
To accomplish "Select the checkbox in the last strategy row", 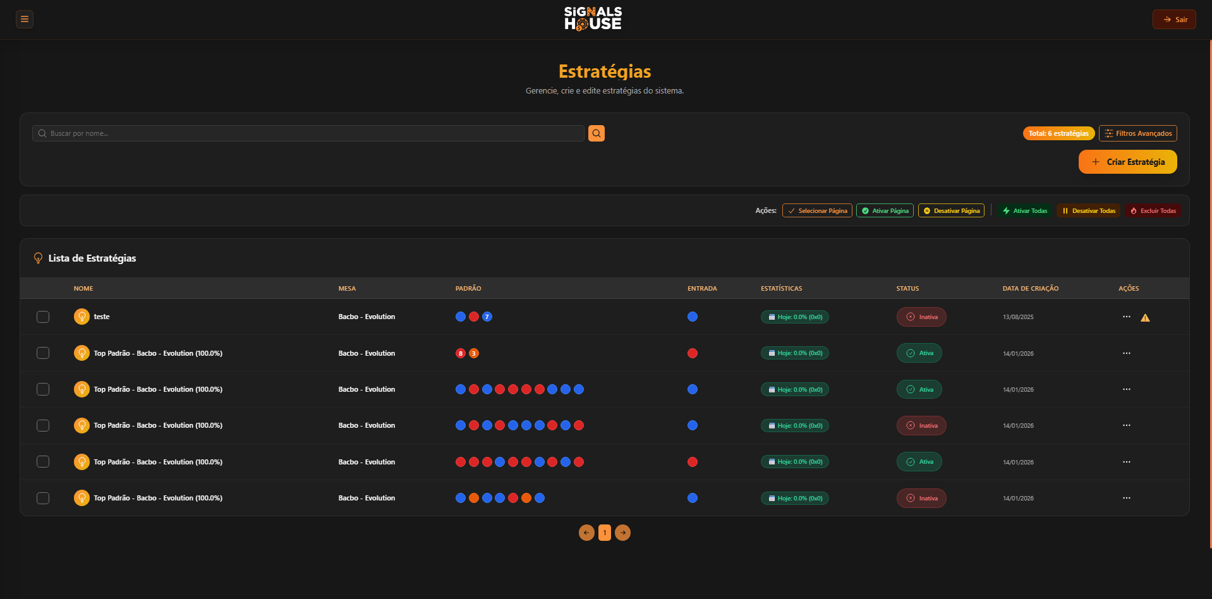I will pyautogui.click(x=43, y=498).
